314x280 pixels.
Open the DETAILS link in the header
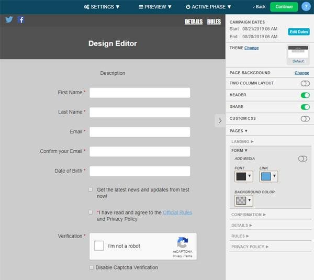pyautogui.click(x=194, y=21)
